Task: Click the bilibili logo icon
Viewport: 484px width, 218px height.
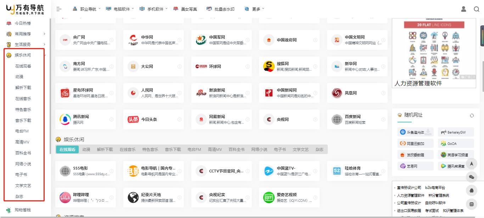Action: point(65,198)
